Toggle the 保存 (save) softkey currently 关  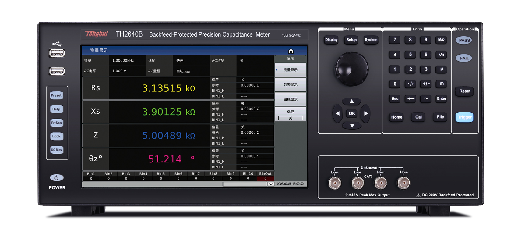pyautogui.click(x=290, y=114)
